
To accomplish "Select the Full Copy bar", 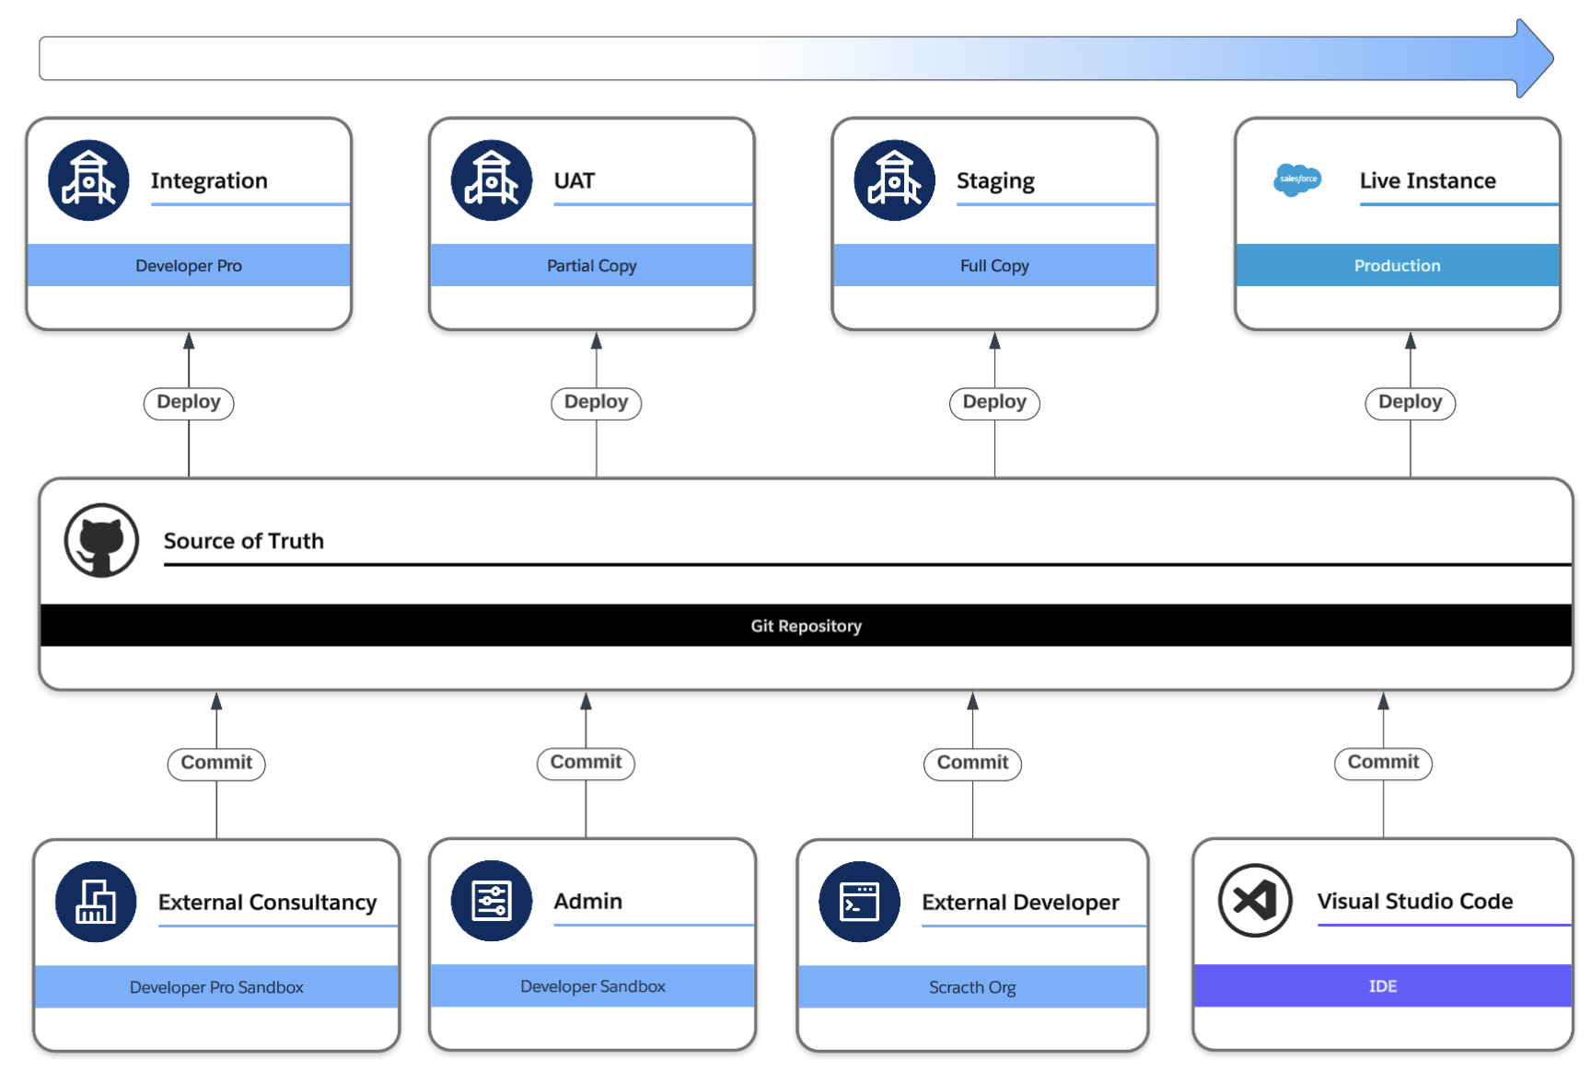I will [994, 265].
